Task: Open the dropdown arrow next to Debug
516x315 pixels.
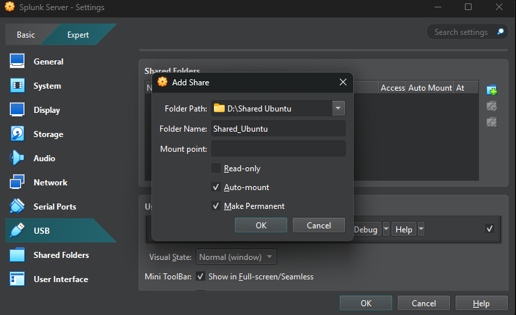Action: pos(386,229)
